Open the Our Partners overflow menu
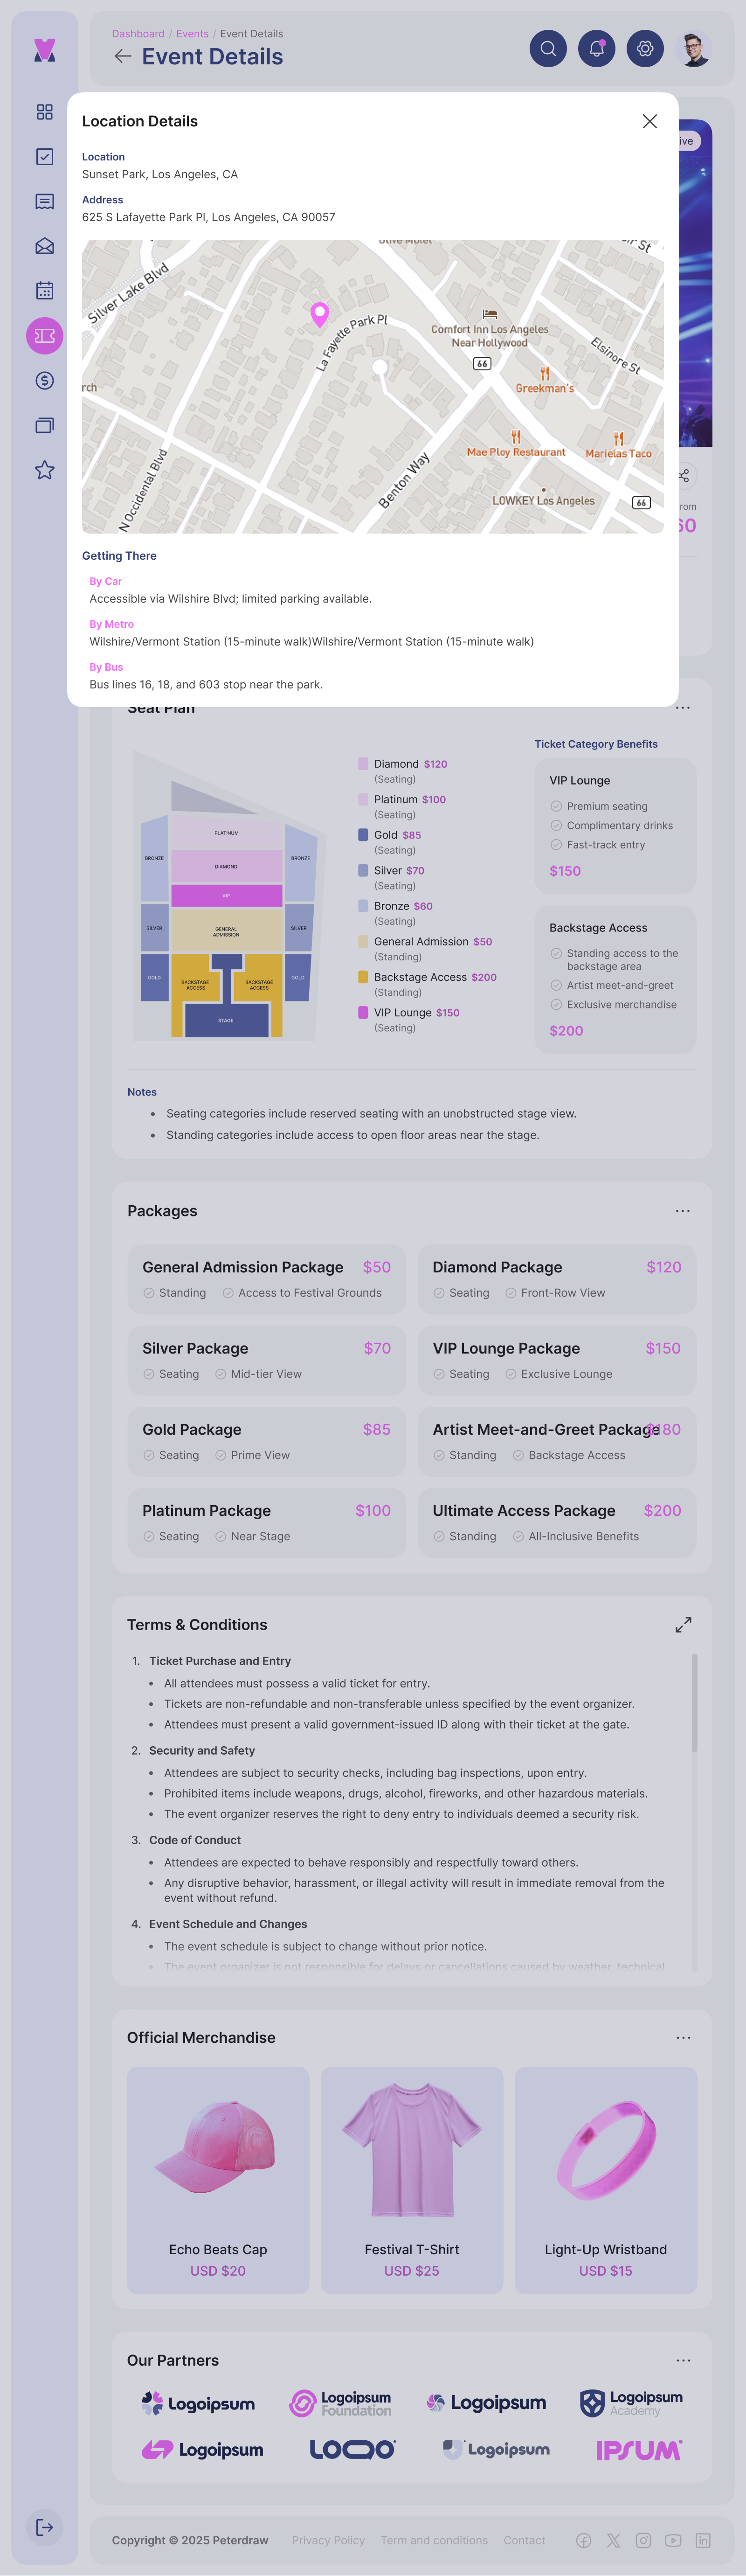The image size is (746, 2576). (683, 2360)
